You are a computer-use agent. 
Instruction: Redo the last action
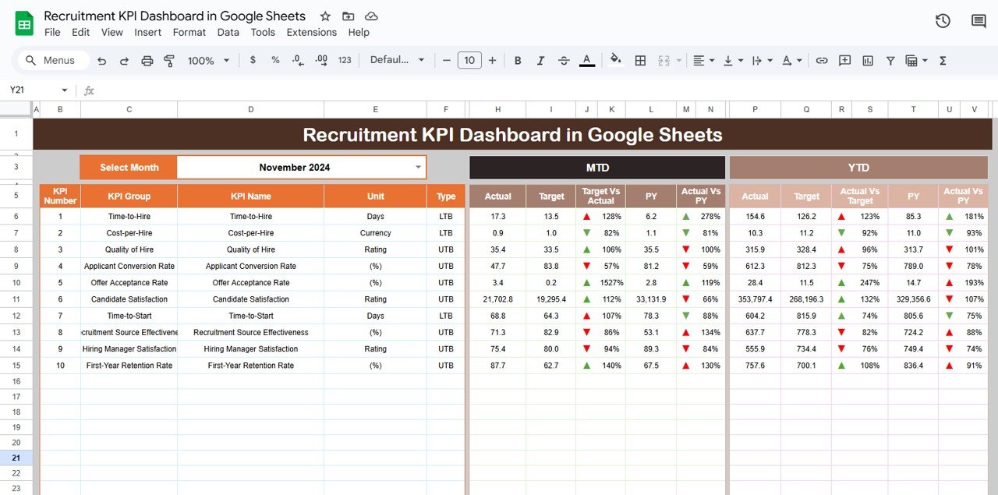click(124, 60)
